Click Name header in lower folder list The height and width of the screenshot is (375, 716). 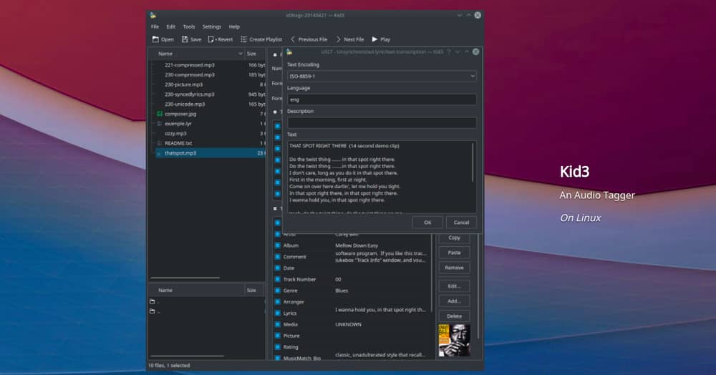point(196,290)
